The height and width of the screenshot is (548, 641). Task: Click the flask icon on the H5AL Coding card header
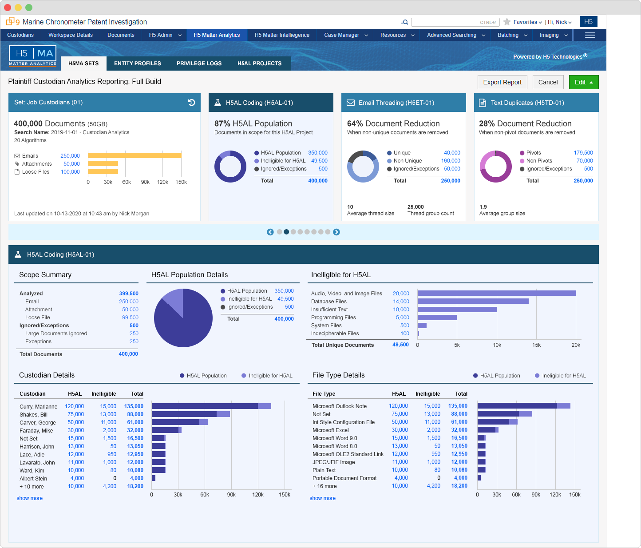[218, 103]
